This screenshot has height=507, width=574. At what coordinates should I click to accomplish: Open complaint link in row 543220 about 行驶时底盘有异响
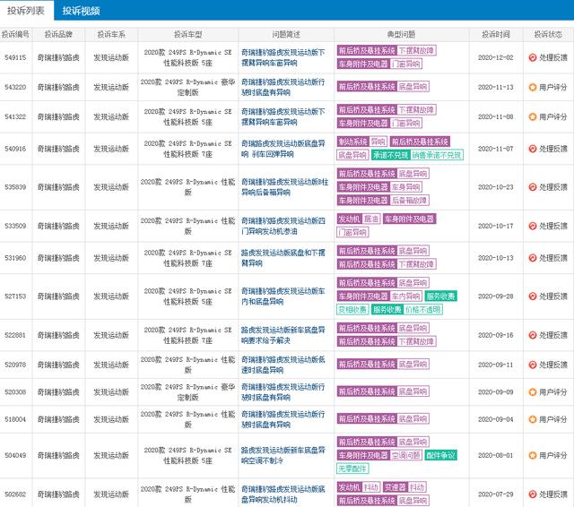[283, 88]
